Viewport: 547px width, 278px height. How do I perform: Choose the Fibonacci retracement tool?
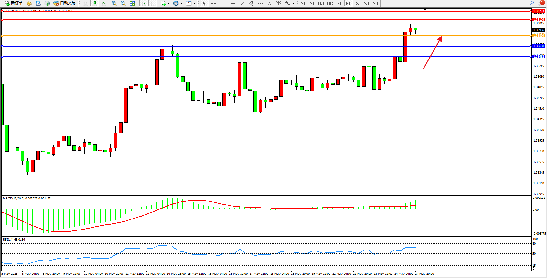(260, 3)
